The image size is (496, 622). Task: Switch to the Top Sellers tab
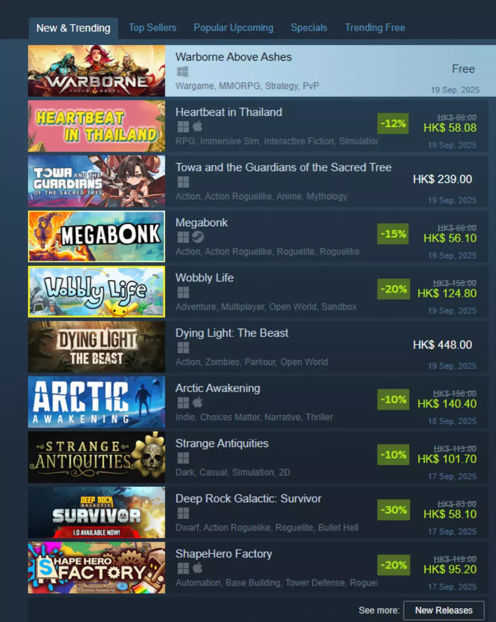coord(152,28)
